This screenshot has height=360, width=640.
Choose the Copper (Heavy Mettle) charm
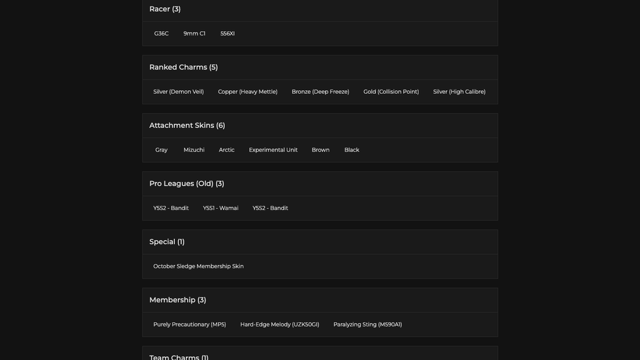[x=248, y=92]
